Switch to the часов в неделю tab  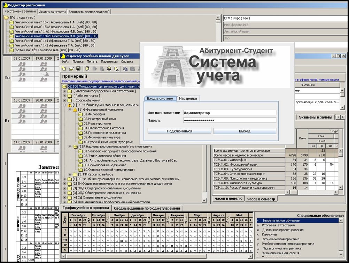click(x=228, y=198)
